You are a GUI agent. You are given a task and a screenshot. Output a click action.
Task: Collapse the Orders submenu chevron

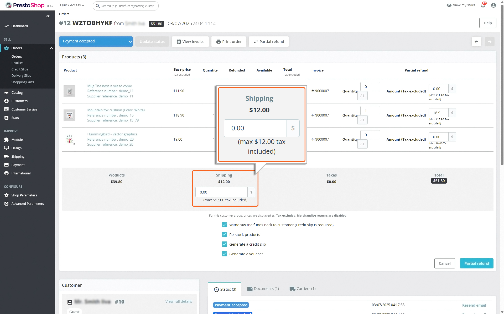[51, 48]
